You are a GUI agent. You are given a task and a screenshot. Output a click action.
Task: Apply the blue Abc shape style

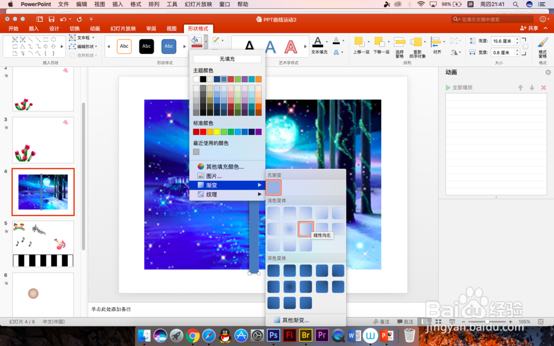169,47
